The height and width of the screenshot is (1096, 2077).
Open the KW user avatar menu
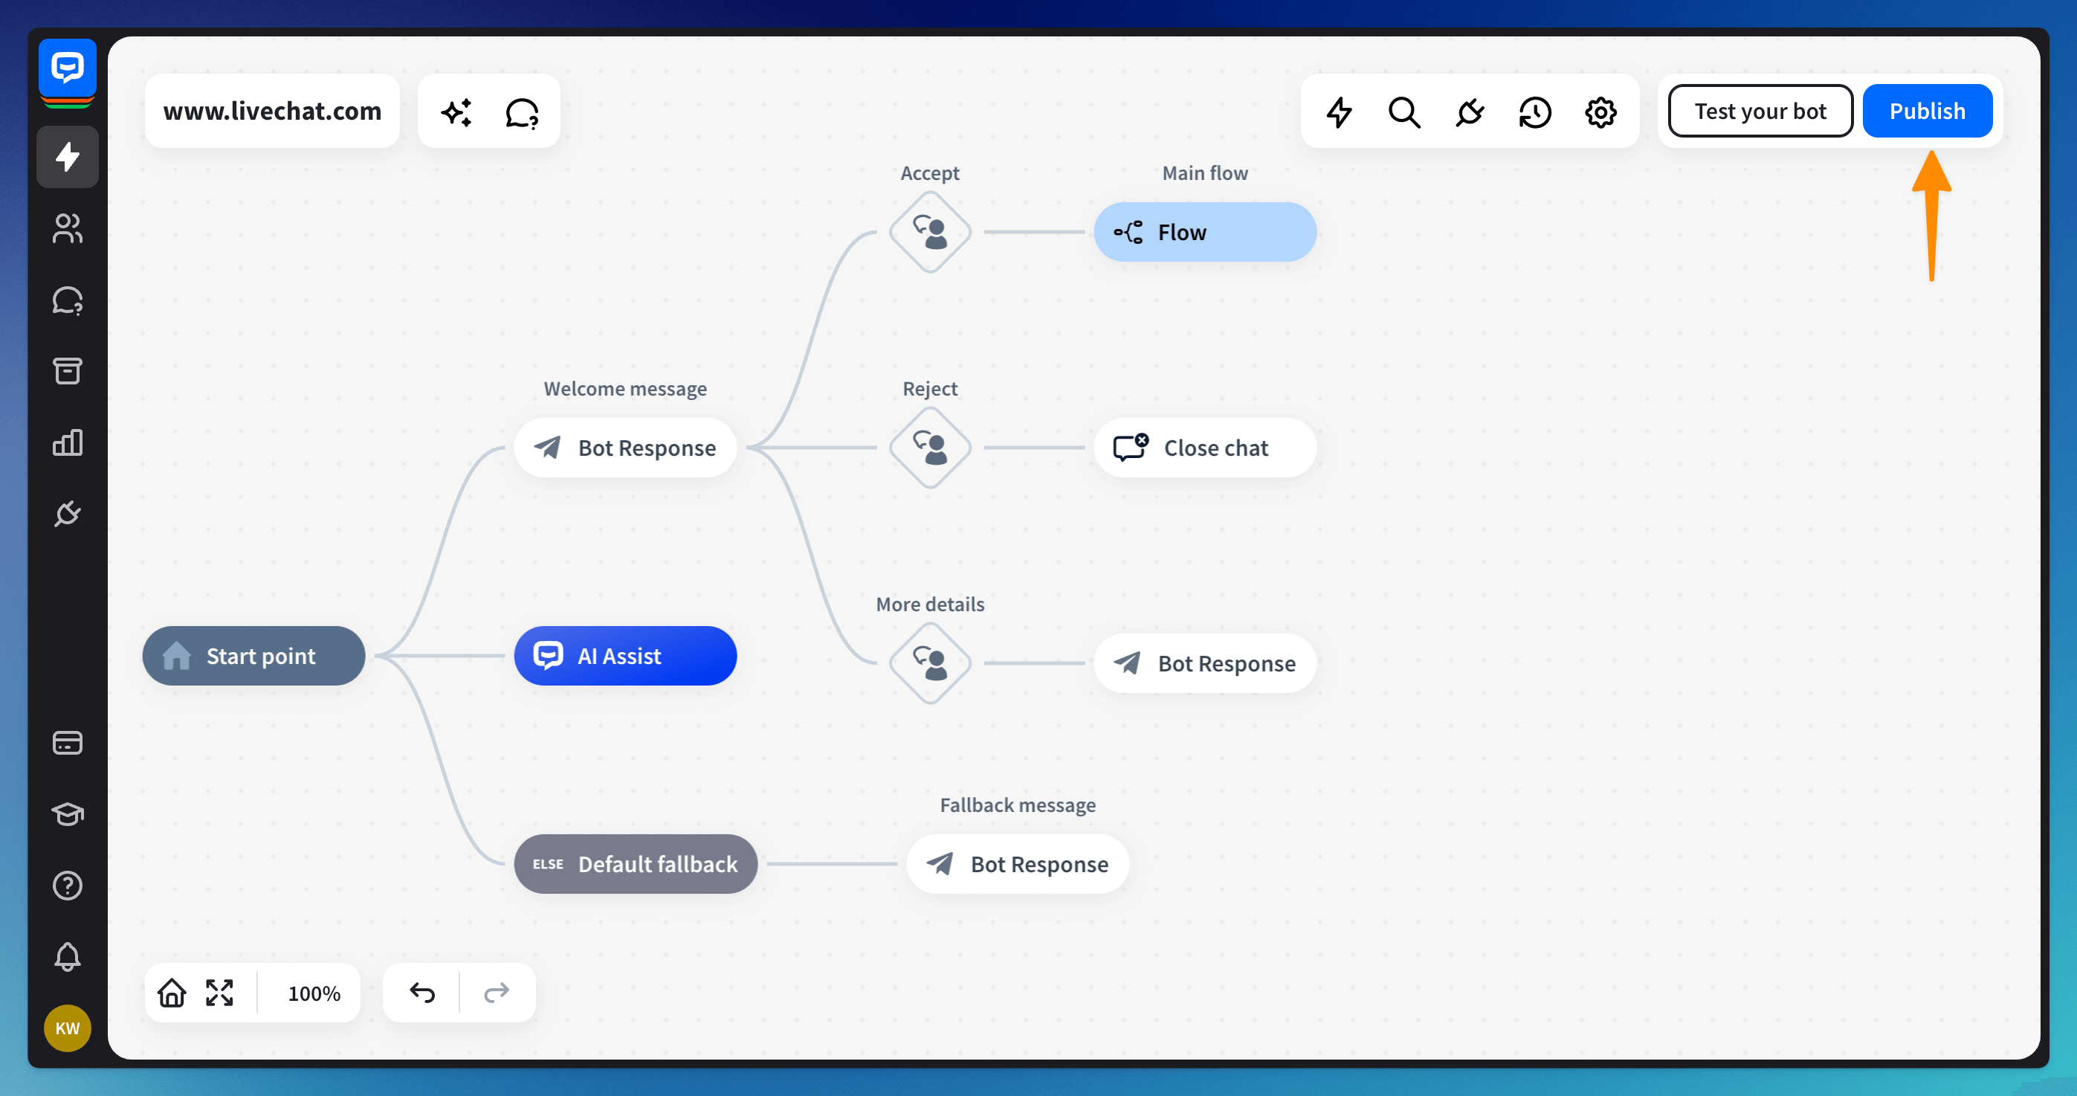(x=67, y=1028)
